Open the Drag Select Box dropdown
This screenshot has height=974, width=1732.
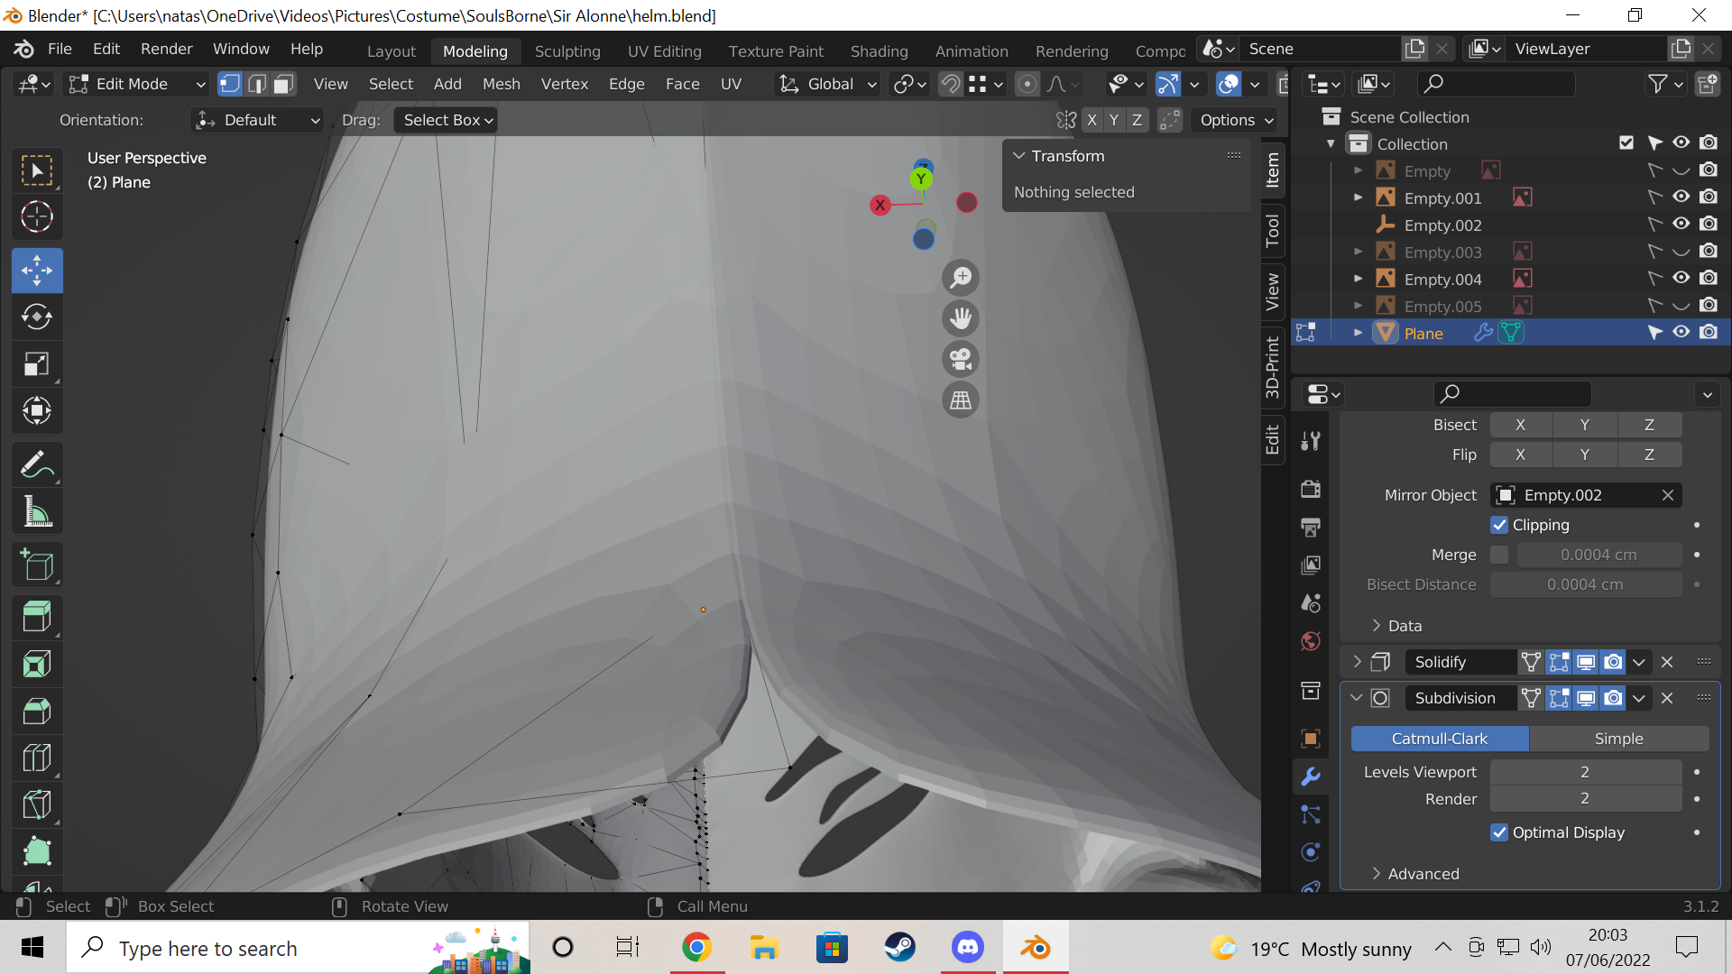point(447,120)
